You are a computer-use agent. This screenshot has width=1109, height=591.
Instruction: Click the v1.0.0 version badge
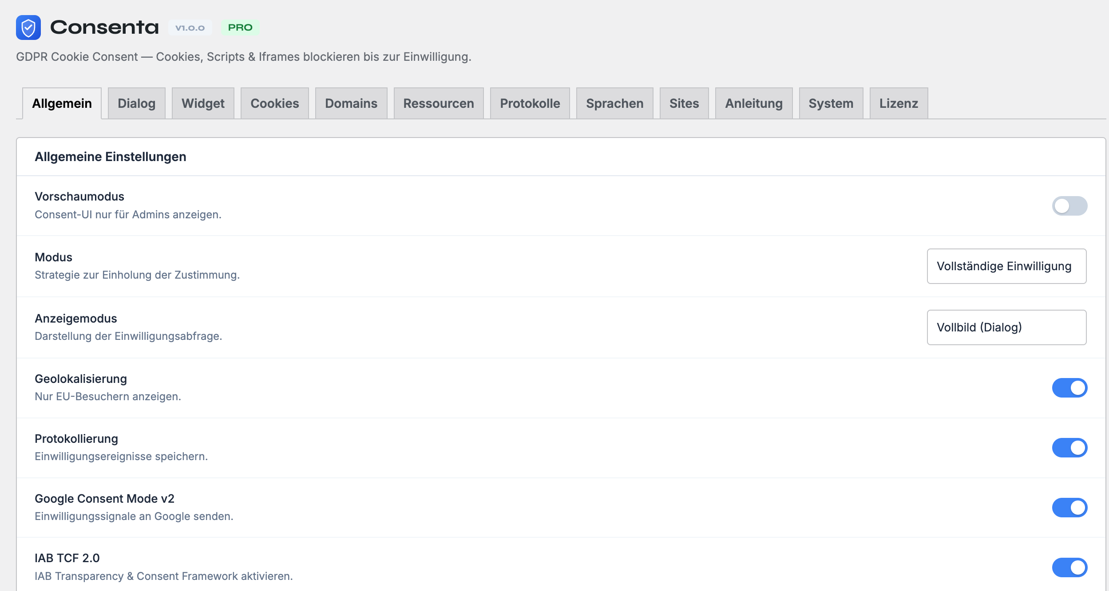(190, 28)
